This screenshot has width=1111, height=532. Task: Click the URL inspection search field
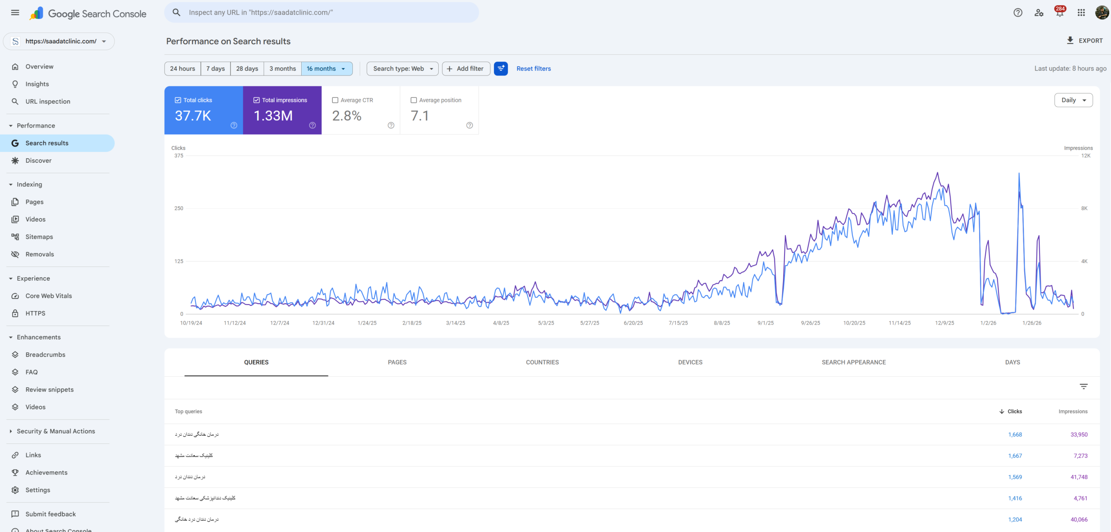[322, 13]
